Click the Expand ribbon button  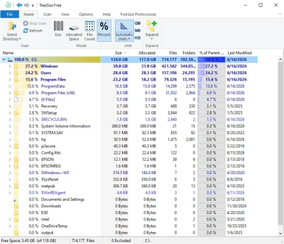click(152, 30)
